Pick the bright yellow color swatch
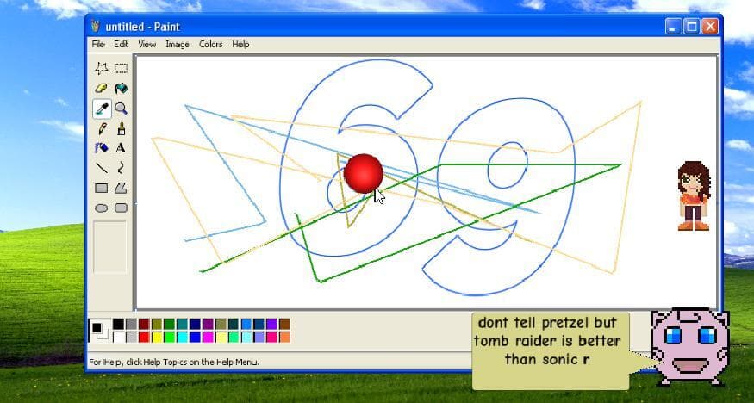754x403 pixels. coord(157,338)
